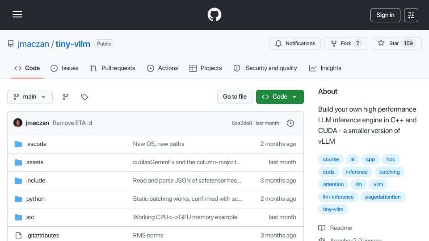Open appearance settings icon beside Sign in
Screen dimensions: 429x241
pos(411,15)
